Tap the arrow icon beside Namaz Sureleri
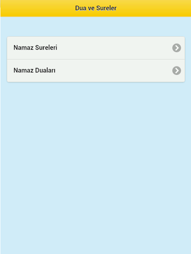191x254 pixels. coord(177,48)
